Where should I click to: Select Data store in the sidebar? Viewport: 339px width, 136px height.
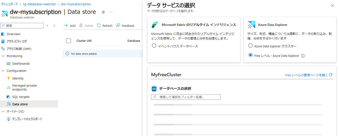(29, 104)
